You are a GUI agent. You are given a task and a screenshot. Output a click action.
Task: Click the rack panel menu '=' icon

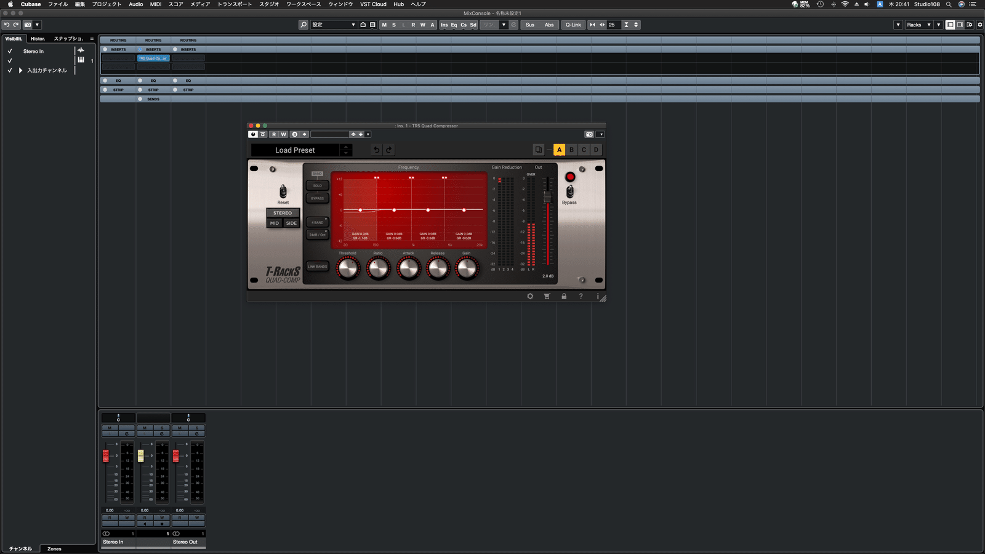[92, 39]
